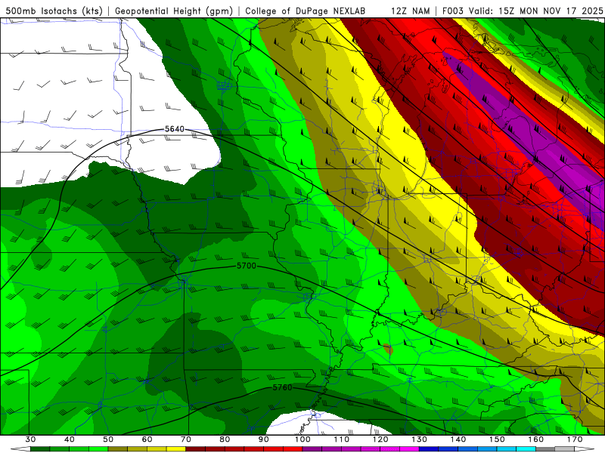The image size is (605, 453).
Task: Click the 140 value on the color scale
Action: [458, 439]
